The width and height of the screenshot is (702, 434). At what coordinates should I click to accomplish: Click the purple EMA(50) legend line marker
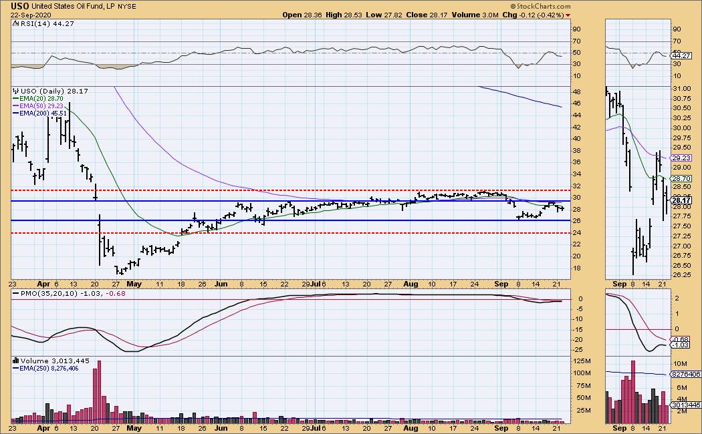pyautogui.click(x=15, y=106)
